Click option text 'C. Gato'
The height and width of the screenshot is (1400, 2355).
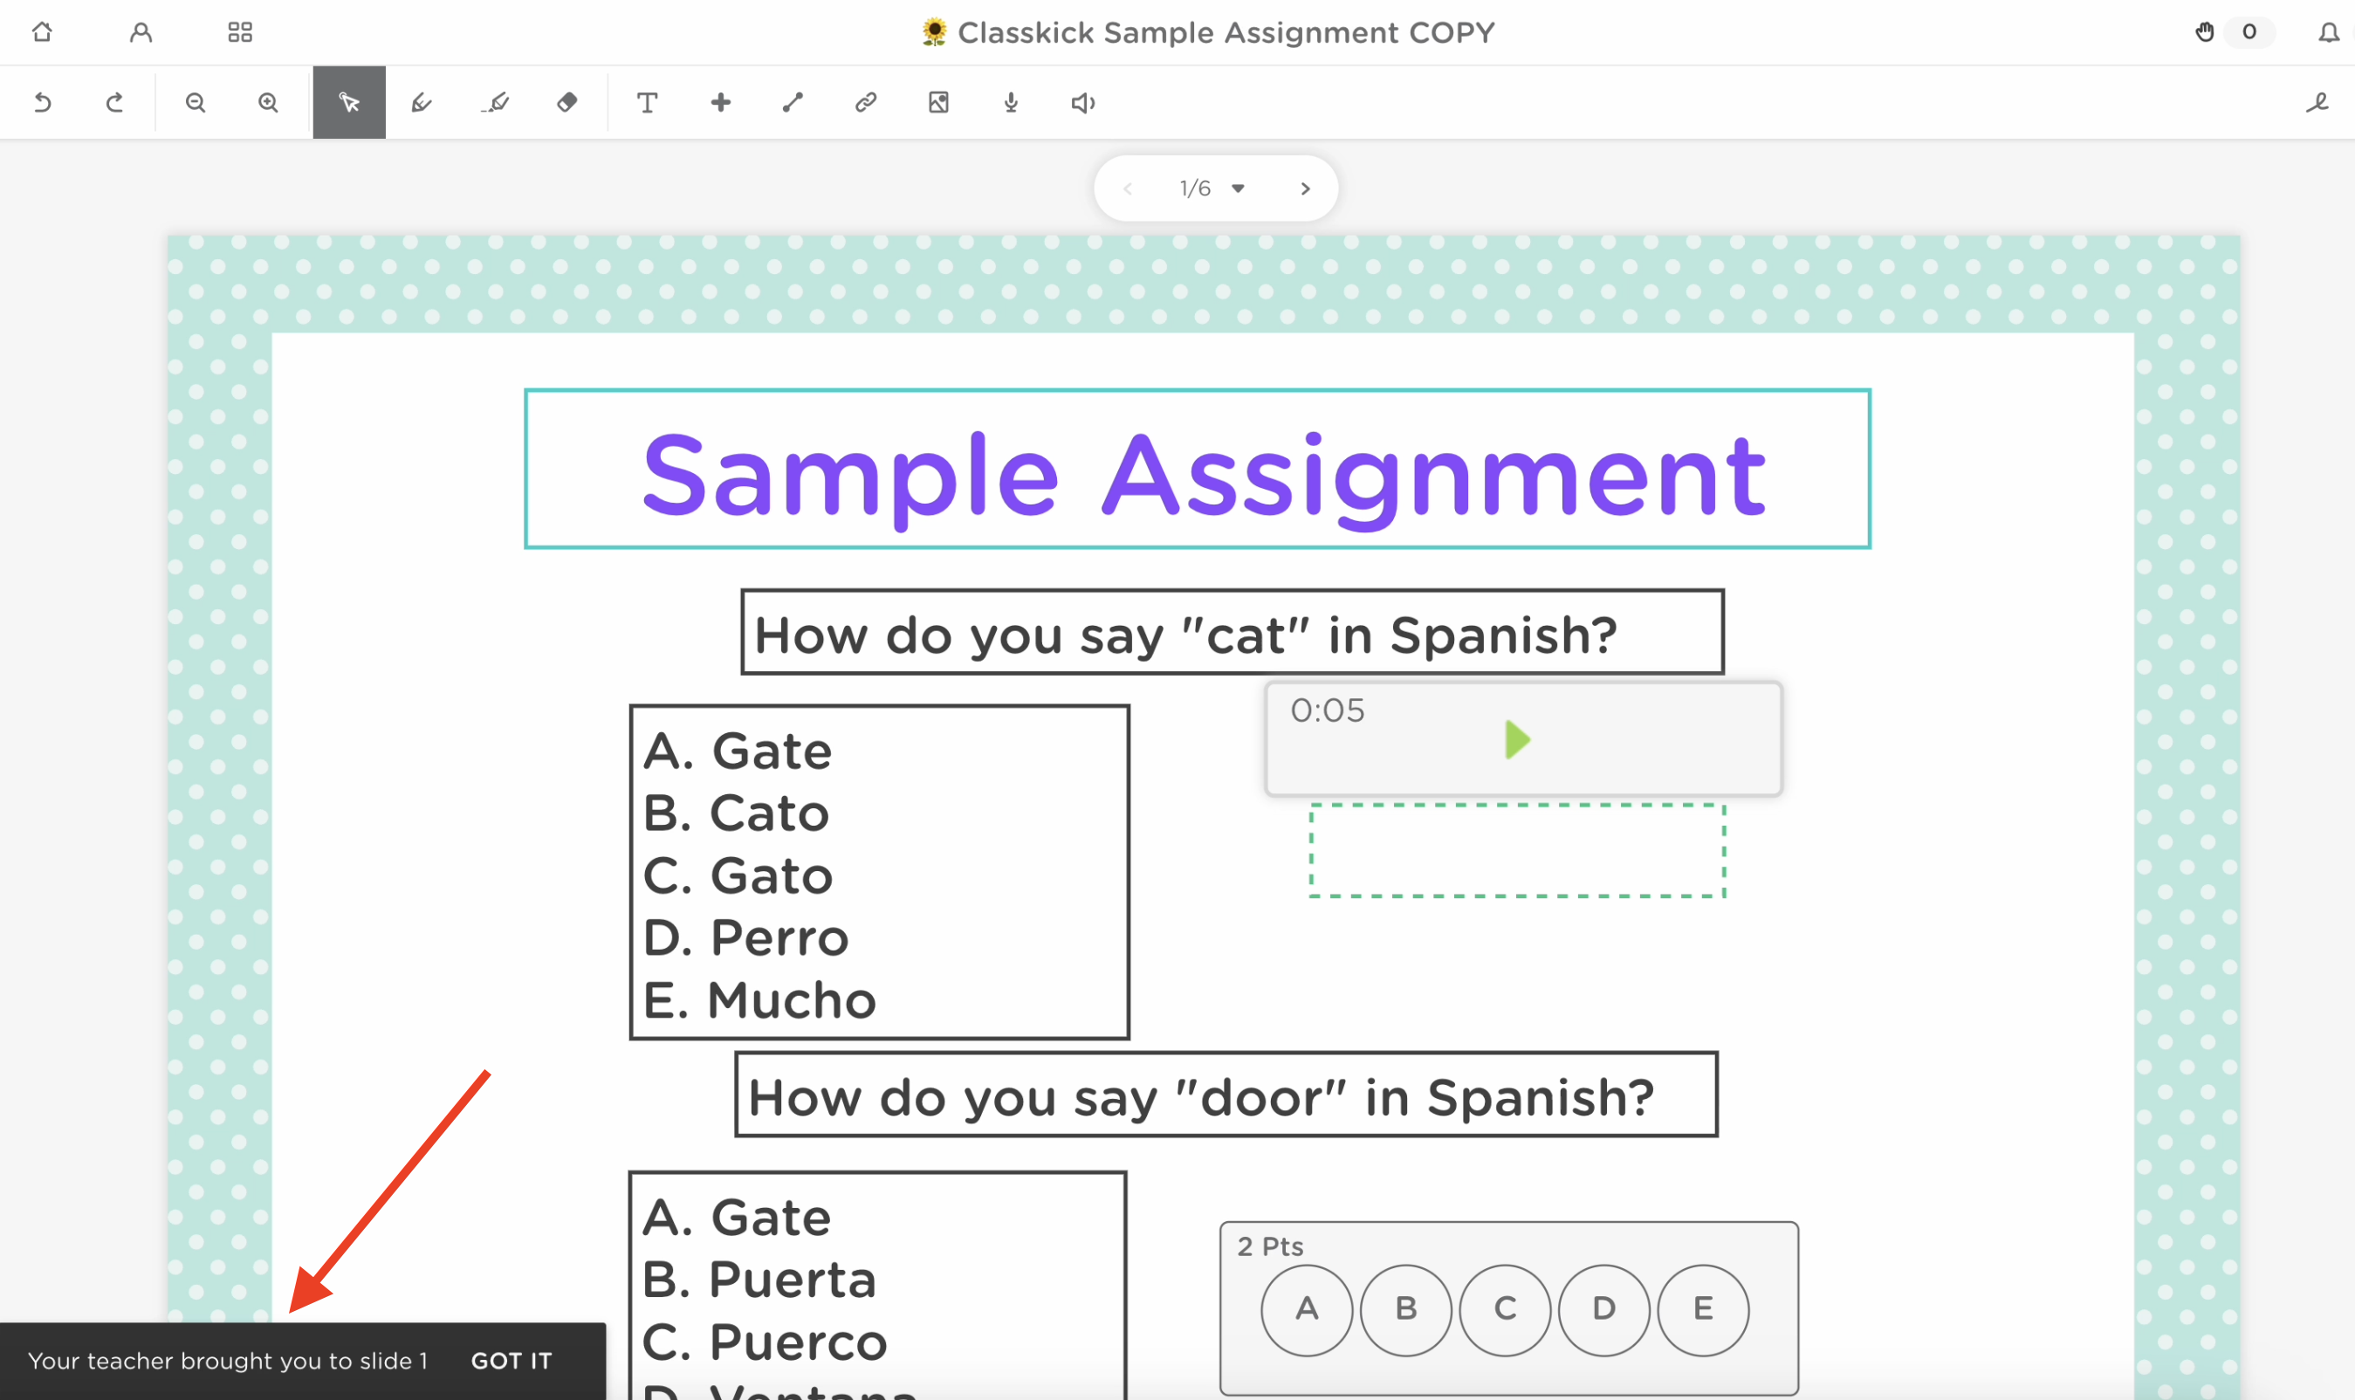(738, 875)
